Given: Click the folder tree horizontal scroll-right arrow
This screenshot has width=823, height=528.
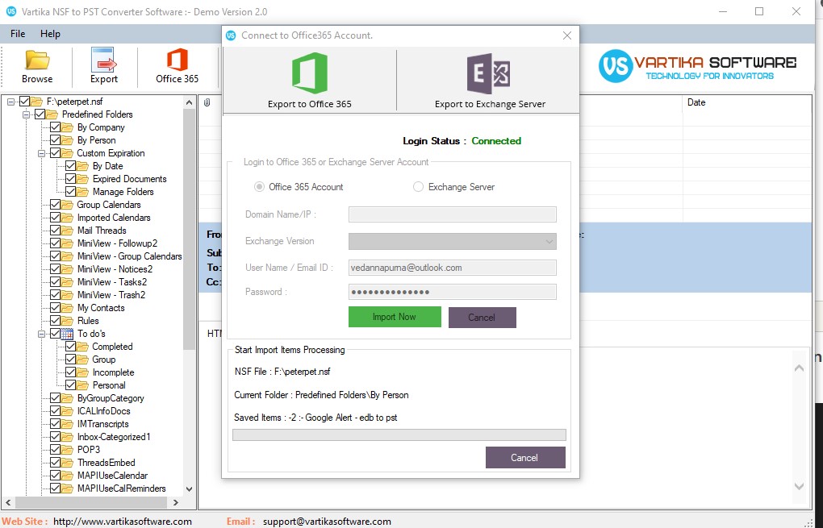Looking at the screenshot, I should 176,502.
